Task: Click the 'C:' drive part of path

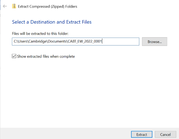Action: coord(15,41)
